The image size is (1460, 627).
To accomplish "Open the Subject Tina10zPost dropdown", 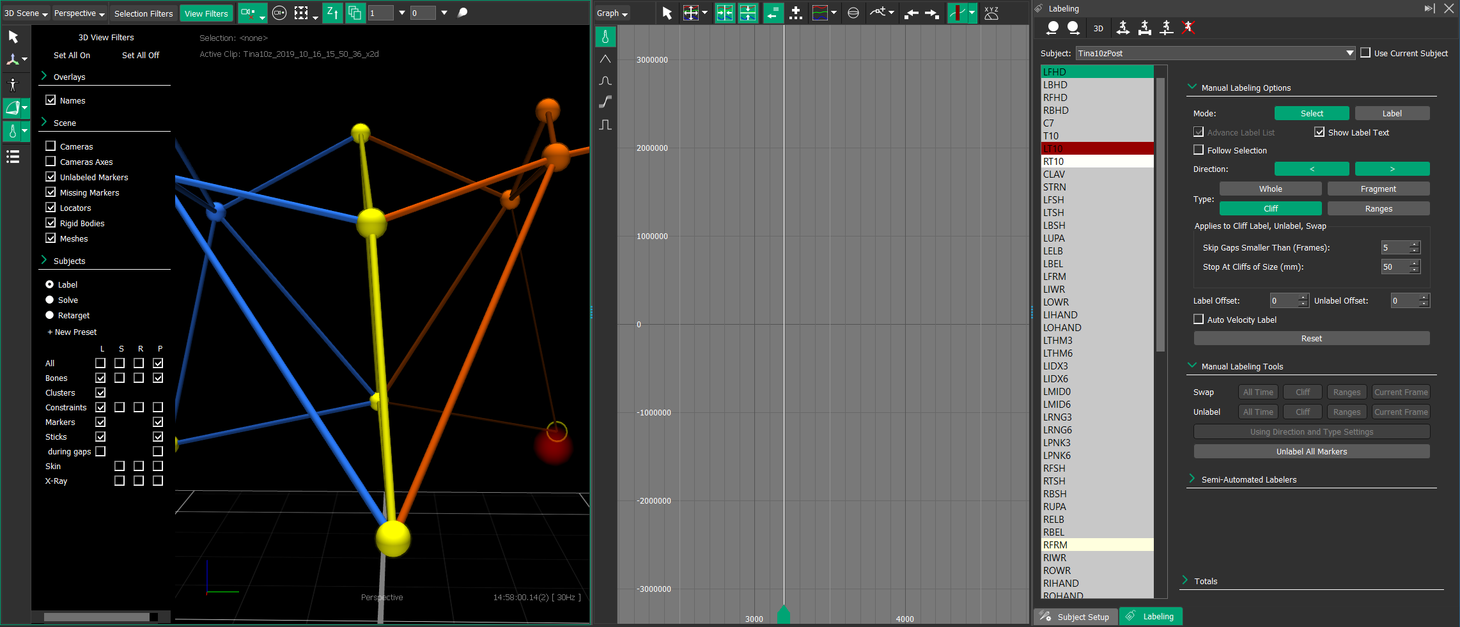I will [1215, 53].
